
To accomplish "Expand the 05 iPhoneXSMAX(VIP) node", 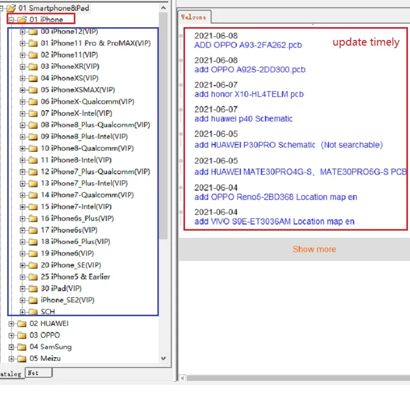I will (23, 90).
